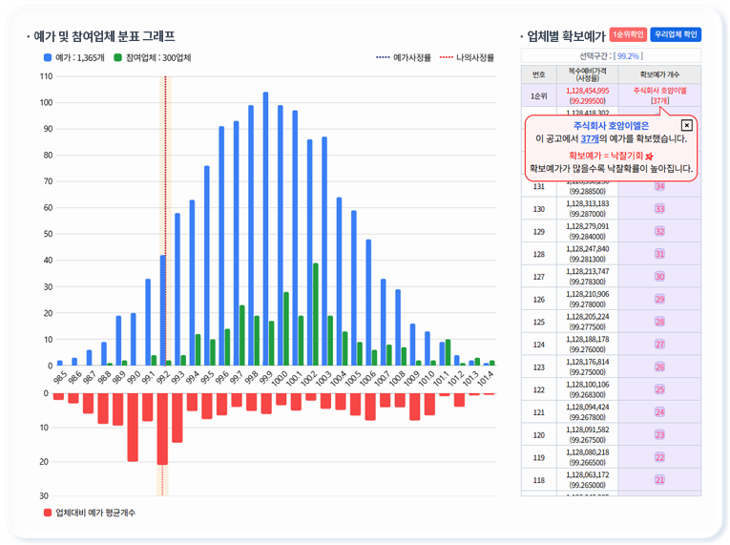Click the 선택구간 99.2% field
Viewport: 730px width, 545px height.
[611, 56]
